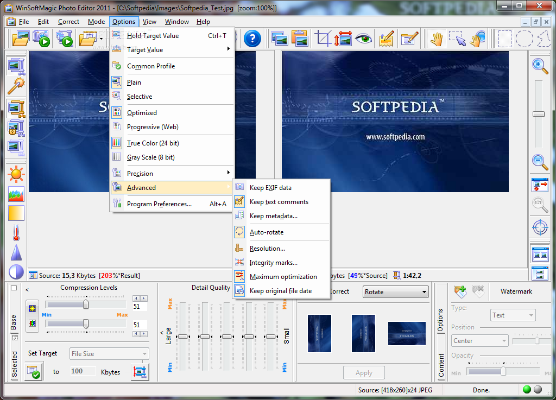Click the notepad with pencil toolbar icon

pyautogui.click(x=387, y=39)
